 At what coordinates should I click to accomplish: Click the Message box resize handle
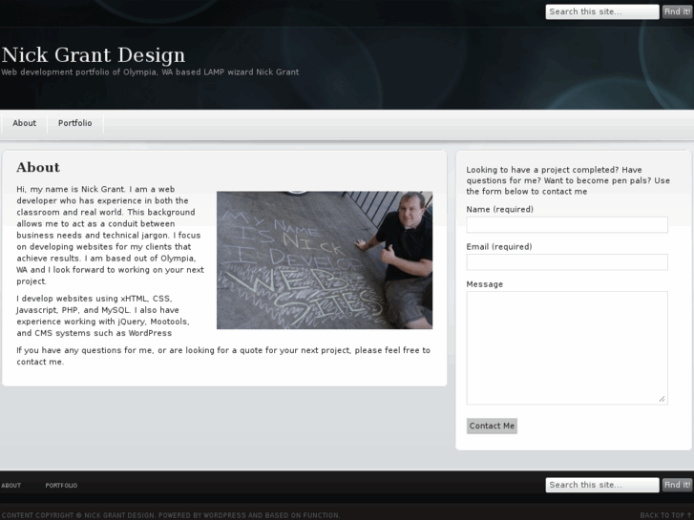(662, 399)
